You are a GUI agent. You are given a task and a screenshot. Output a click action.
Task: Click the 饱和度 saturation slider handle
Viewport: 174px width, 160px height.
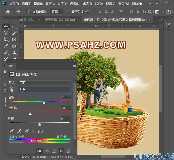(x=30, y=114)
